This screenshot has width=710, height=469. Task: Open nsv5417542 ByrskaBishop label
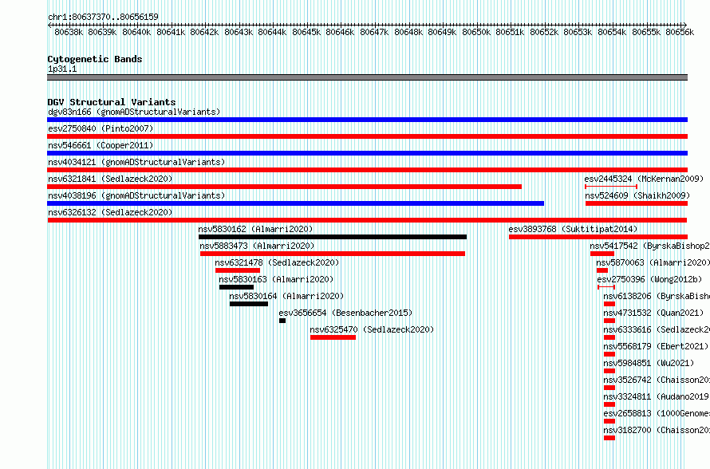pos(649,246)
